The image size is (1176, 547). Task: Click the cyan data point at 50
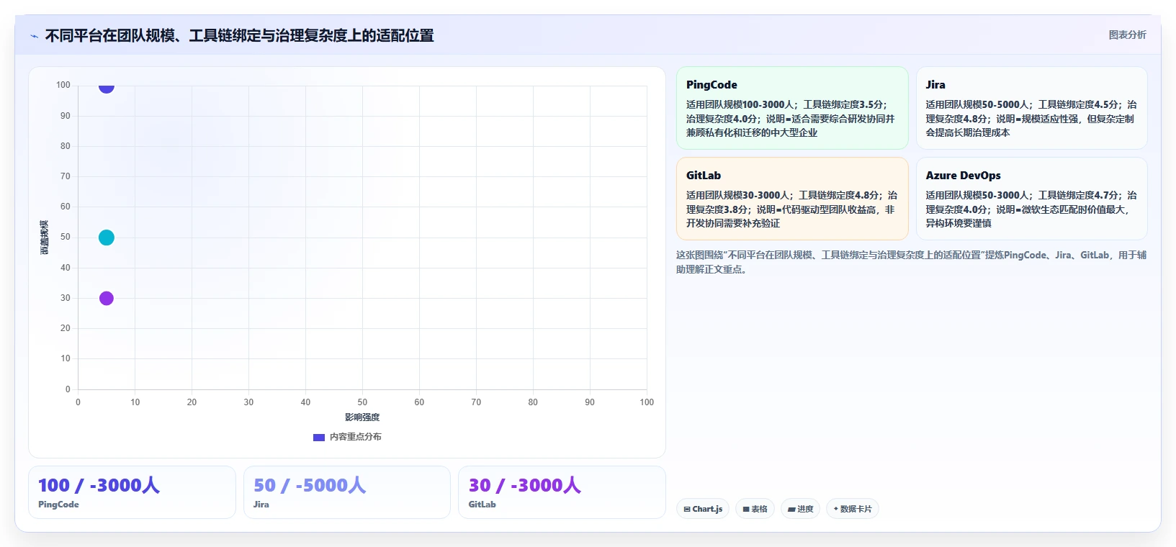(x=107, y=238)
